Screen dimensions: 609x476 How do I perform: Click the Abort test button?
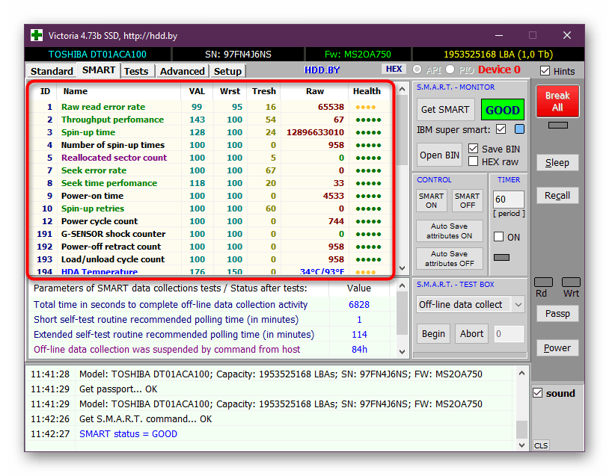pyautogui.click(x=471, y=334)
